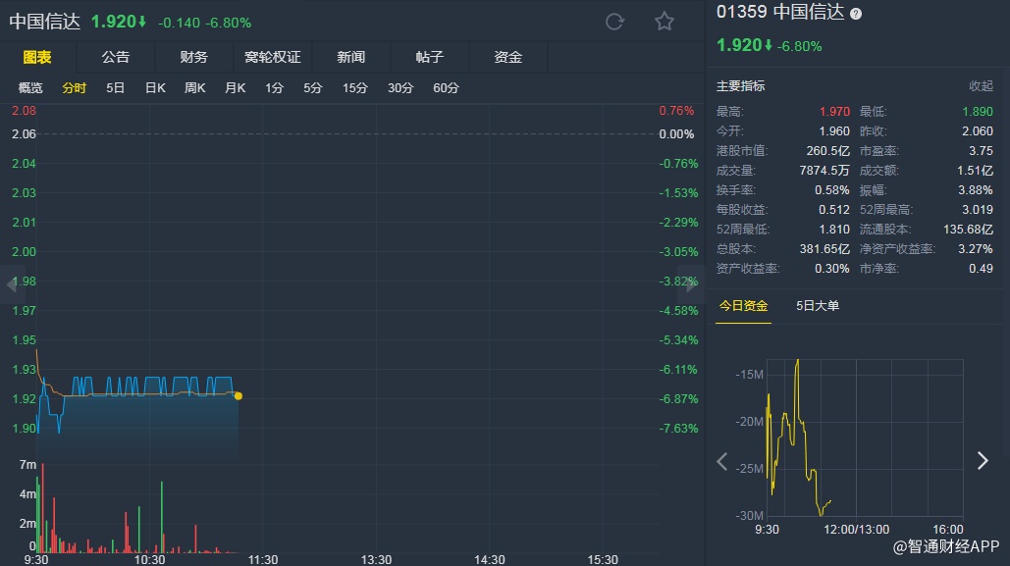Open the 公告 tab
This screenshot has height=566, width=1010.
click(x=116, y=57)
